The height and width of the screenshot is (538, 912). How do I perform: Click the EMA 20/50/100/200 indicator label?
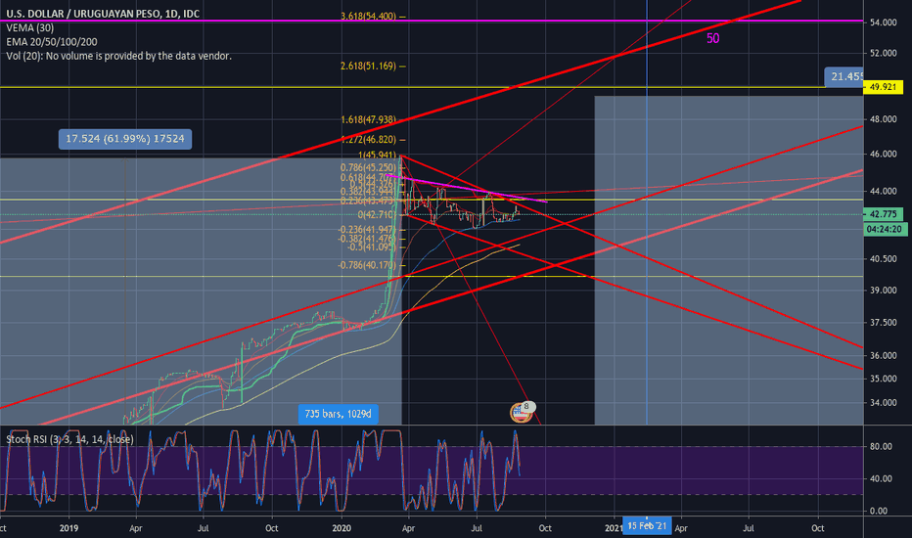point(52,42)
